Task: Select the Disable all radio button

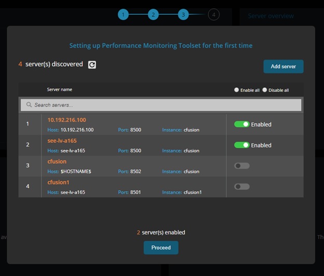Action: coord(265,90)
